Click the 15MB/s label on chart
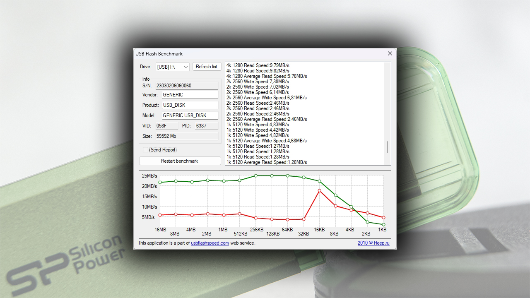This screenshot has height=298, width=530. coord(149,197)
